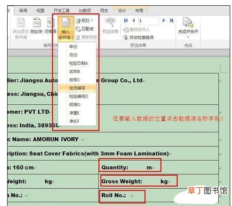The image size is (232, 206).
Task: Choose 检验编号D merge field
Action: pyautogui.click(x=77, y=96)
